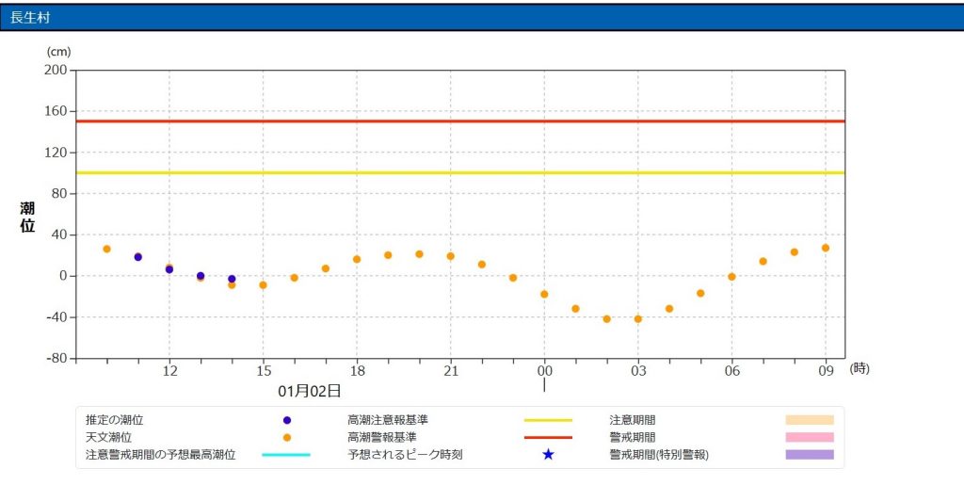
Task: Select the orange tide point at 15時
Action: 264,285
